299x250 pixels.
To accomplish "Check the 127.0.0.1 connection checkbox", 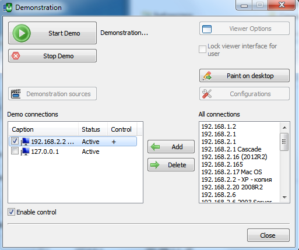I will tap(15, 151).
